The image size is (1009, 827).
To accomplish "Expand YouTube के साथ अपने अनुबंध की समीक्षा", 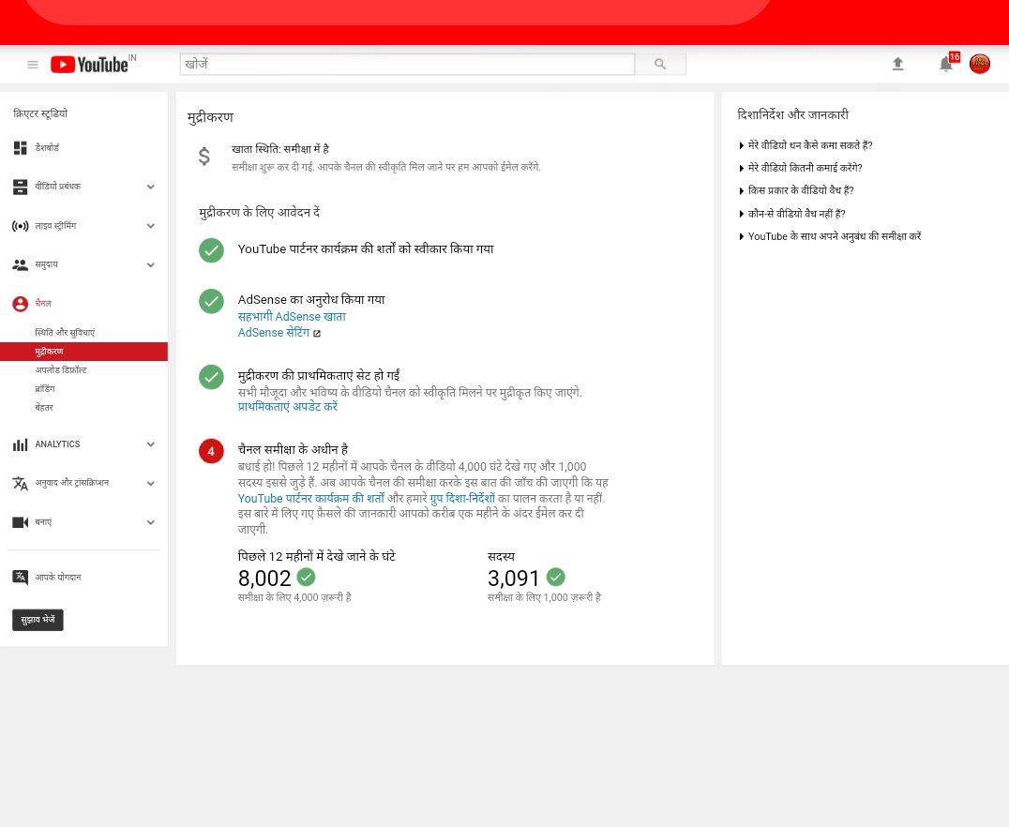I will click(x=830, y=236).
